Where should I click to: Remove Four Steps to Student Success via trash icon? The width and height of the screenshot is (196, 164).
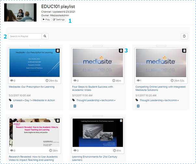point(121,51)
